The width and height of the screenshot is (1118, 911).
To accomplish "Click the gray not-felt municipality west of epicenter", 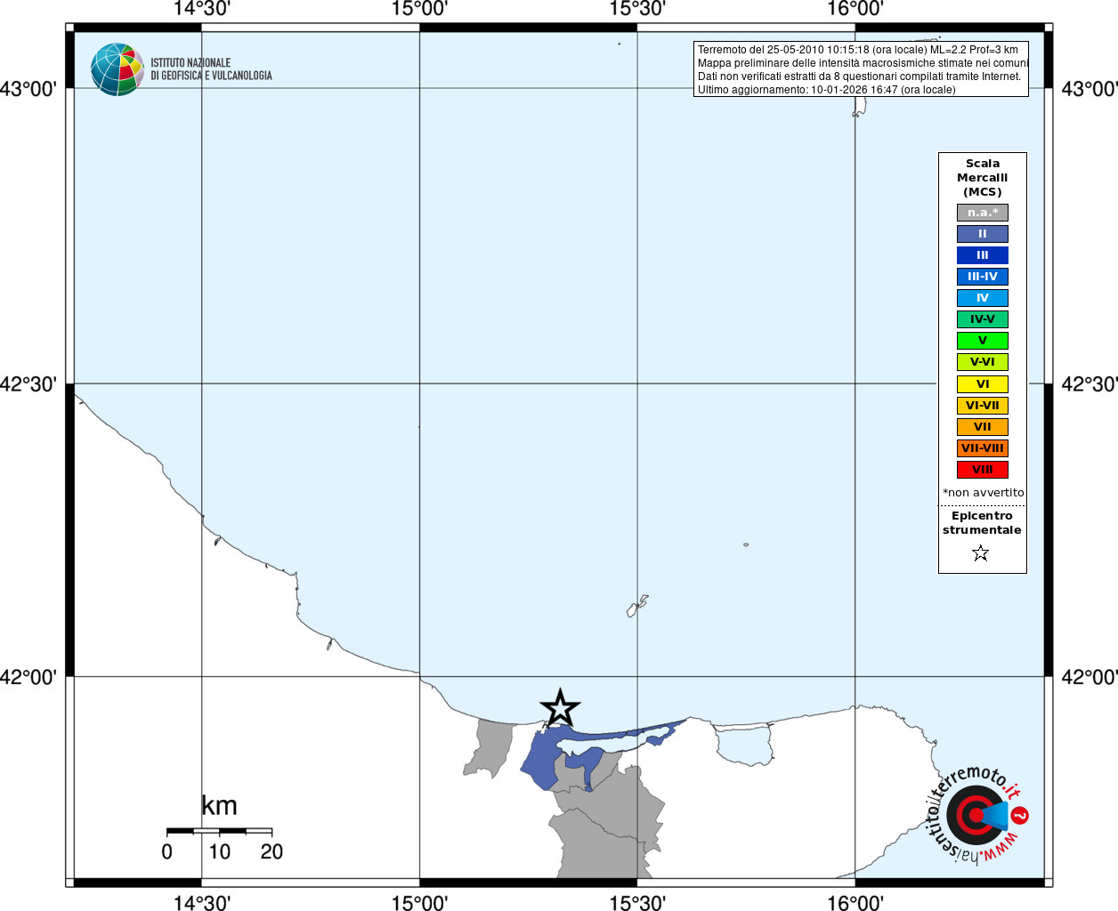I will [490, 746].
